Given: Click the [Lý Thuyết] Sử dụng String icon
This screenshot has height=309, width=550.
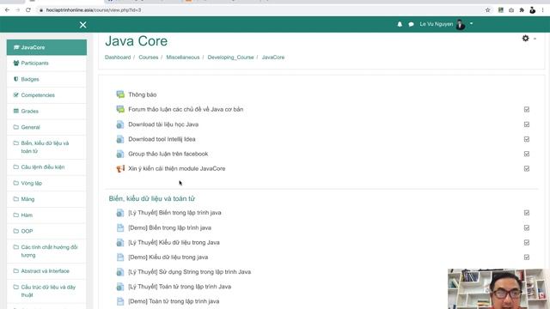Looking at the screenshot, I should click(x=120, y=272).
